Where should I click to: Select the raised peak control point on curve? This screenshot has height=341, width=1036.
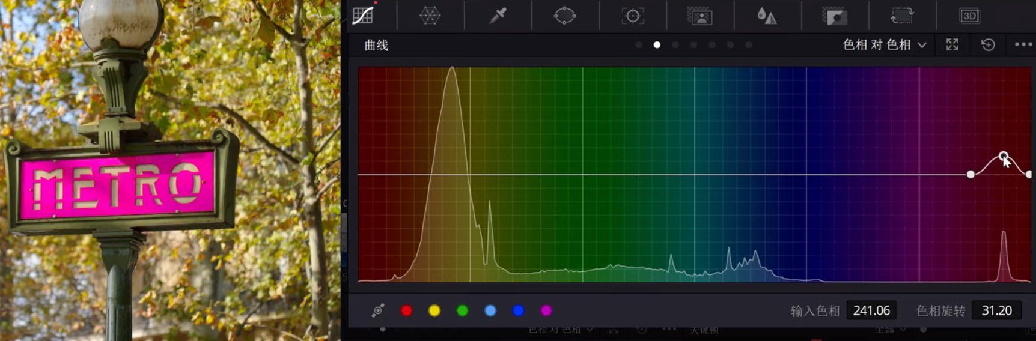(1004, 156)
